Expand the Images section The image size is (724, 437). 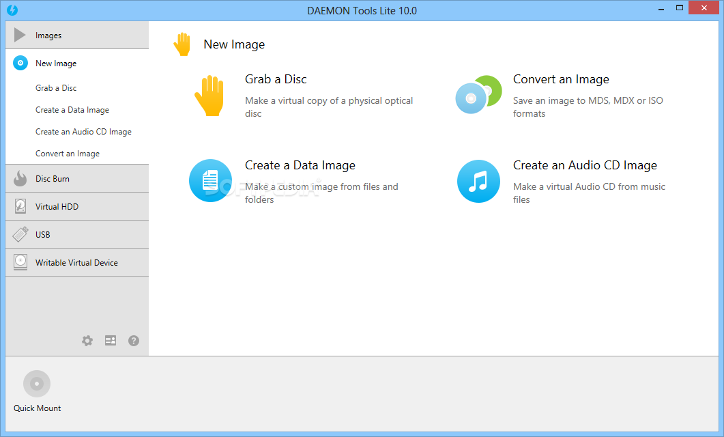48,34
